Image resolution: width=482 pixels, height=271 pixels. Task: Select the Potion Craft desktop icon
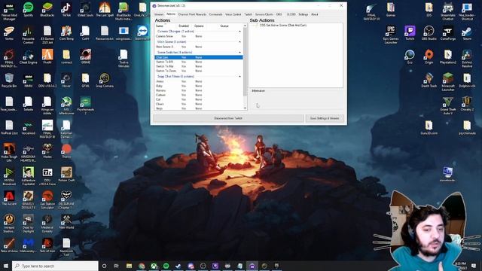point(66,174)
